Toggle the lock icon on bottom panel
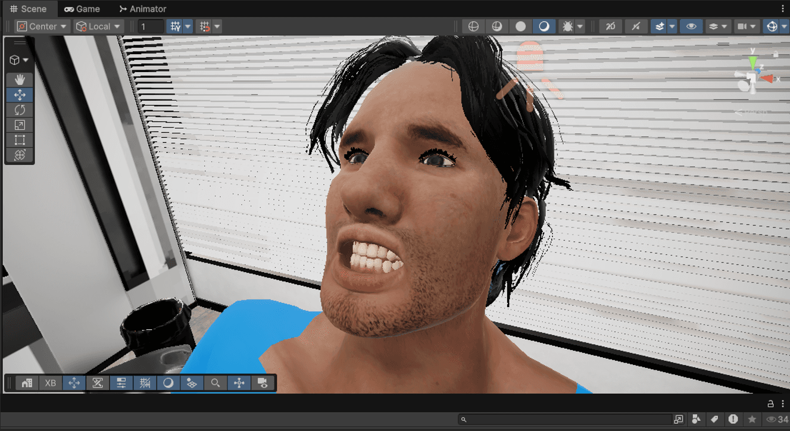This screenshot has height=431, width=790. point(770,404)
